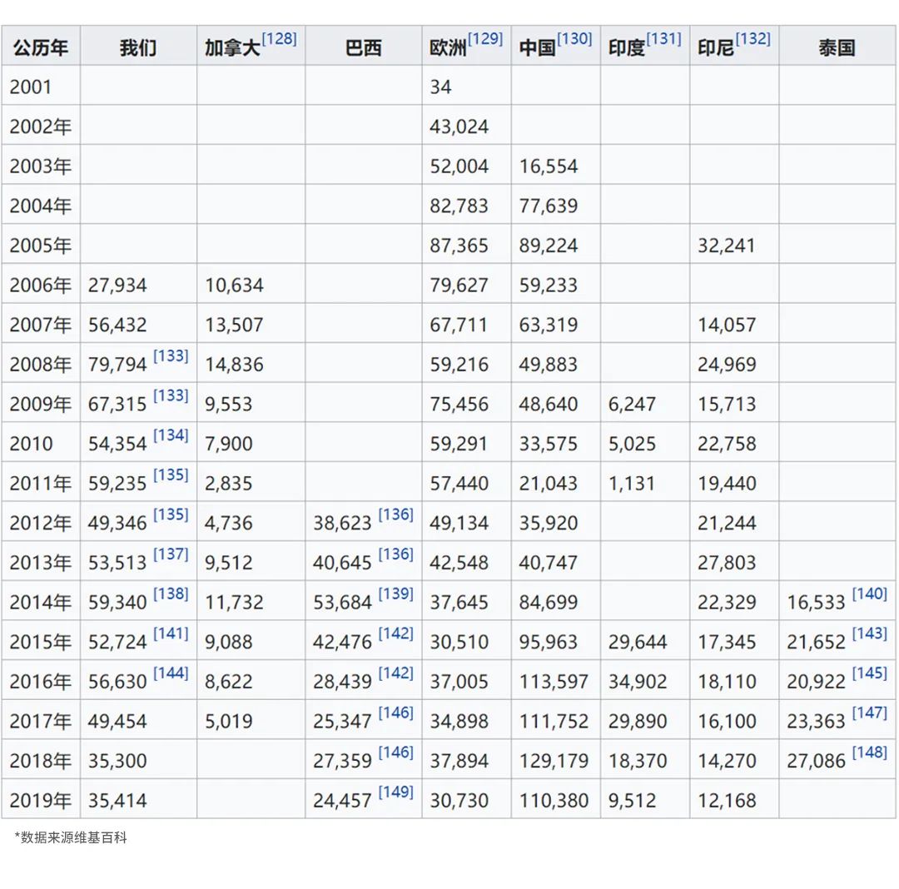Open citation [139] next to 53,684
This screenshot has width=899, height=889.
pyautogui.click(x=395, y=593)
